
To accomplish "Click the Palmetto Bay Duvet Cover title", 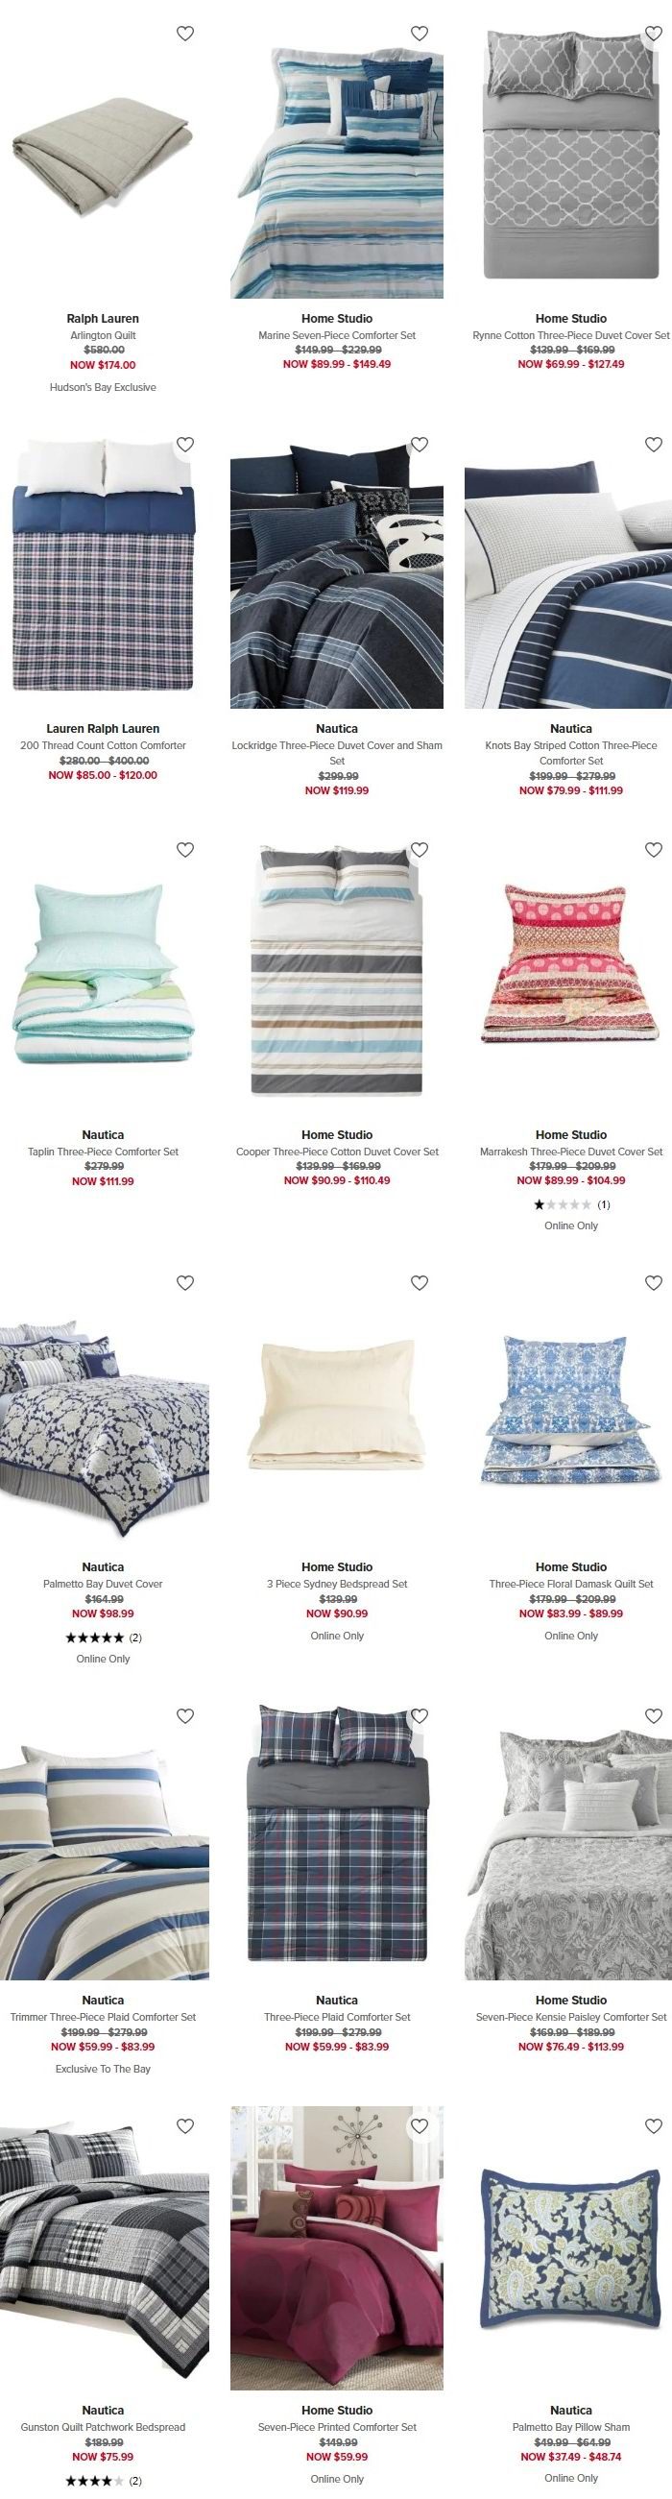I will [103, 1584].
